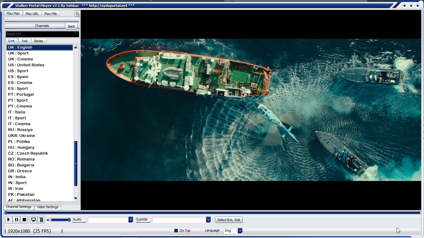
Task: Select the IT : Italia category
Action: (x=40, y=112)
